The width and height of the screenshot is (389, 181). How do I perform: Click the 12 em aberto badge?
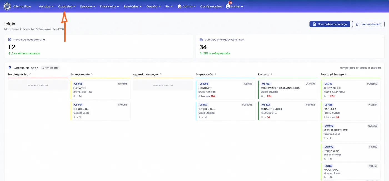pyautogui.click(x=50, y=68)
